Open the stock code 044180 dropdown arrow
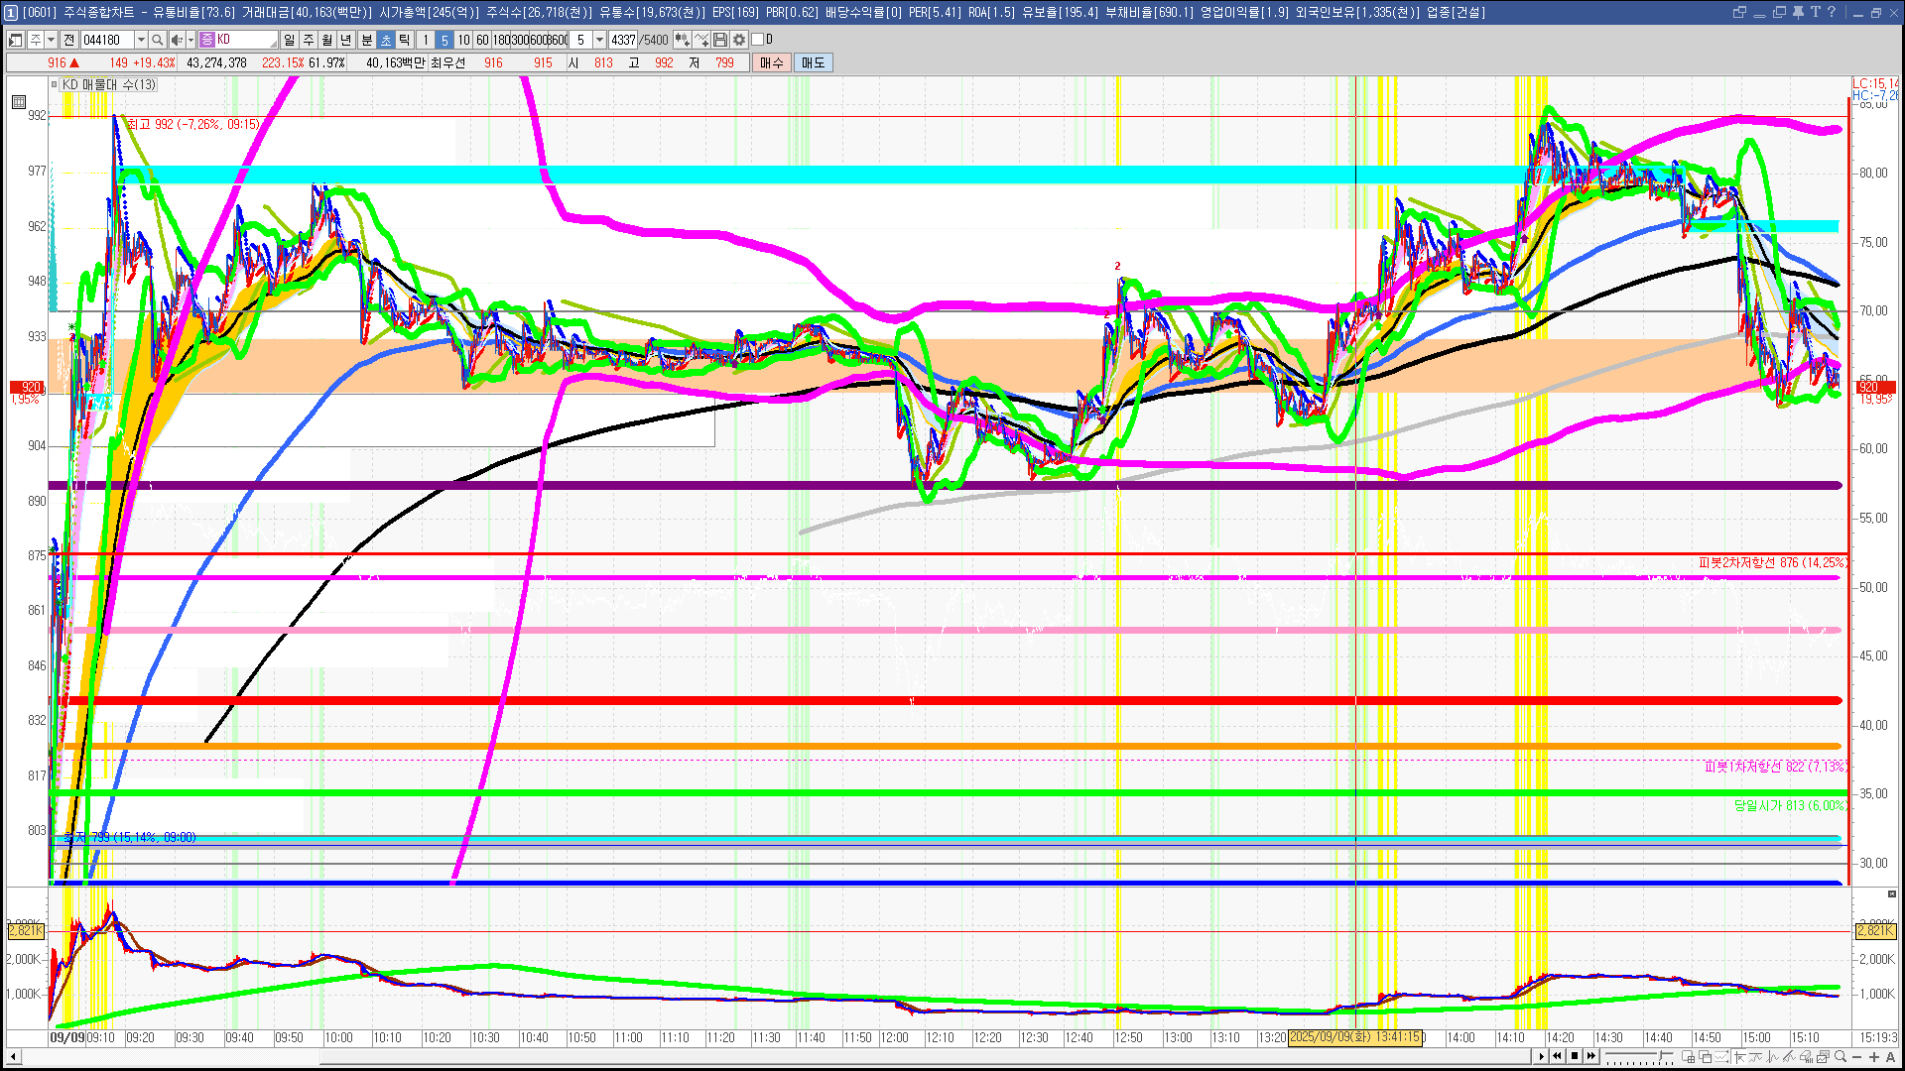 [x=141, y=40]
